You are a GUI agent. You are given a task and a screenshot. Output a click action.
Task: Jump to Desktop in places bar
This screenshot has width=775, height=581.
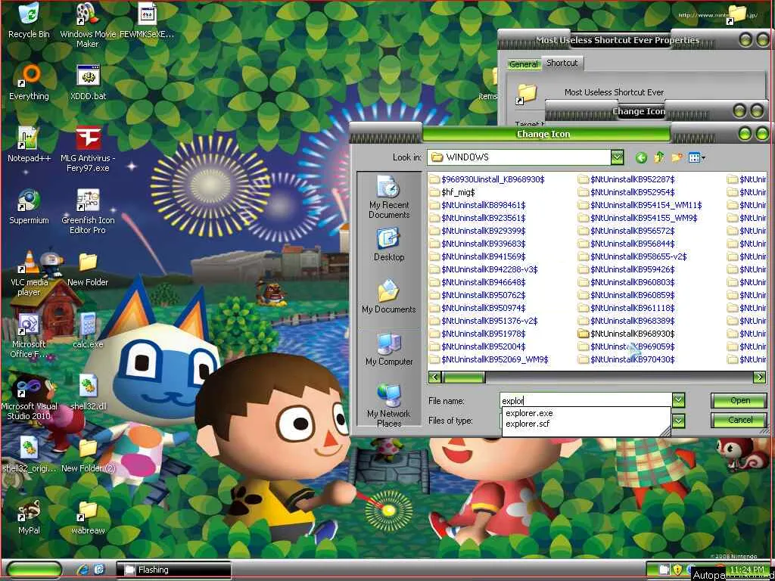(x=389, y=245)
